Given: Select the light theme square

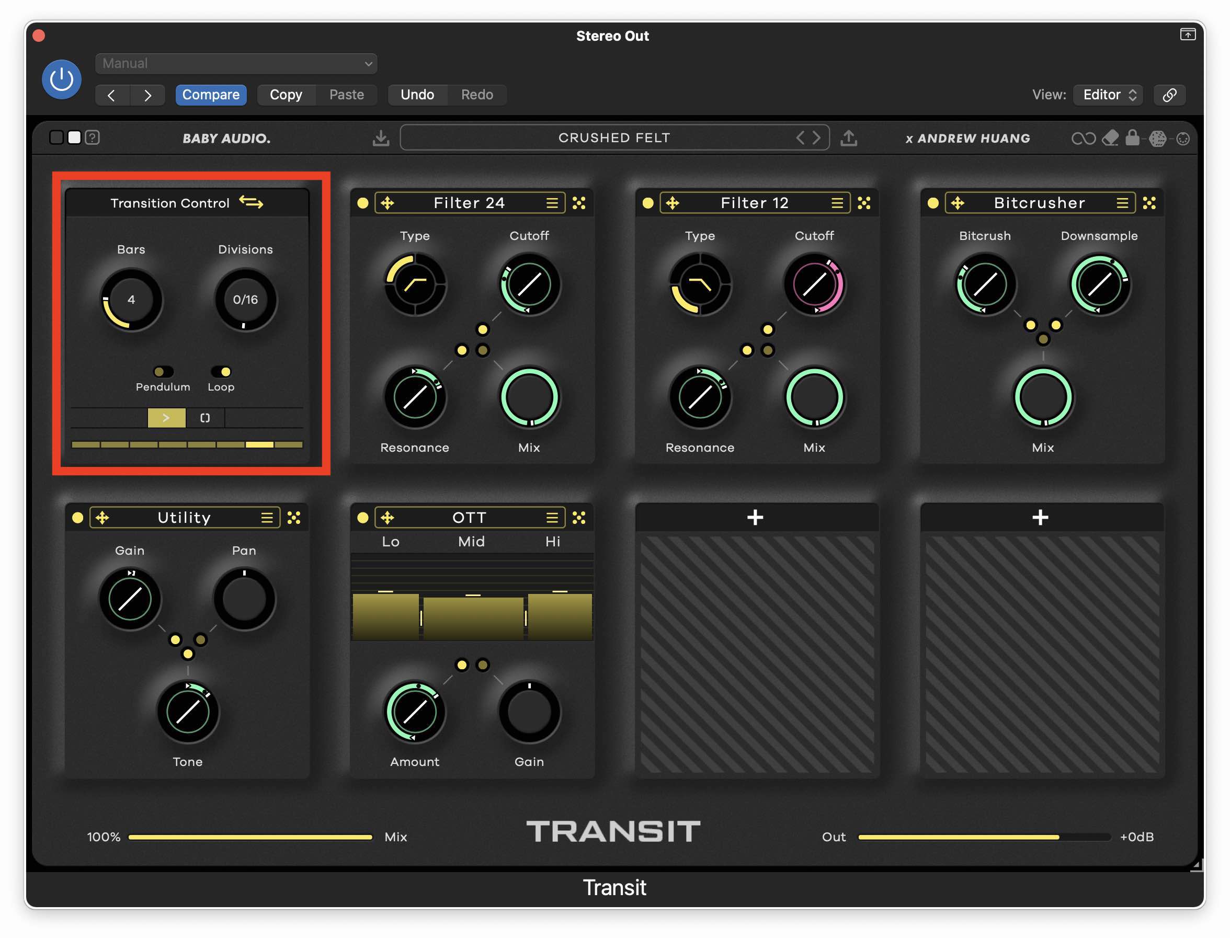Looking at the screenshot, I should point(74,138).
